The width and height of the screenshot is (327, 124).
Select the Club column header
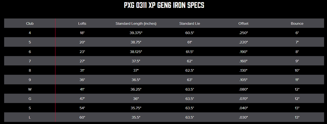tap(30, 23)
